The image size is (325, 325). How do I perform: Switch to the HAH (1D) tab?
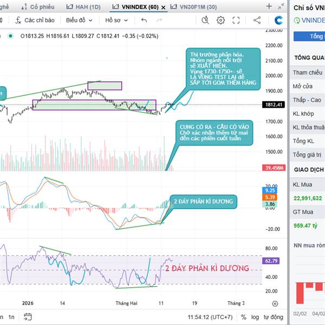click(83, 7)
